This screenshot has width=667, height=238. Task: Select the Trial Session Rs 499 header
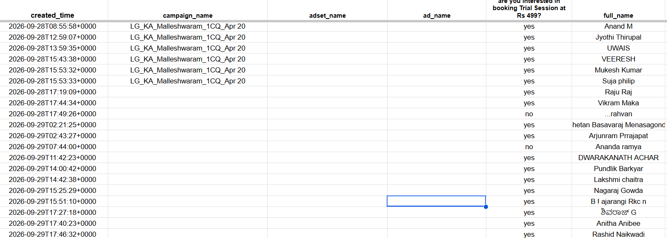click(x=529, y=9)
